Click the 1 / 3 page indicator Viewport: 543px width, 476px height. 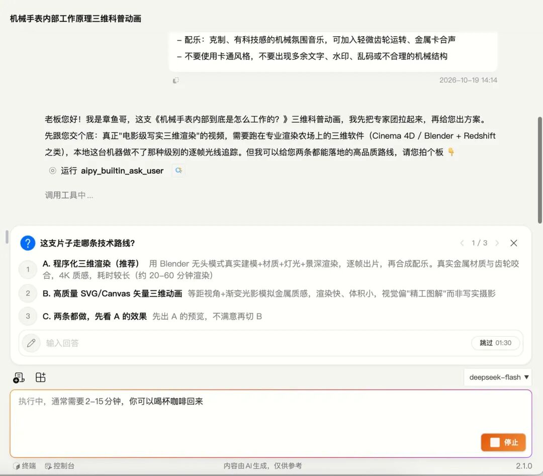tap(479, 243)
